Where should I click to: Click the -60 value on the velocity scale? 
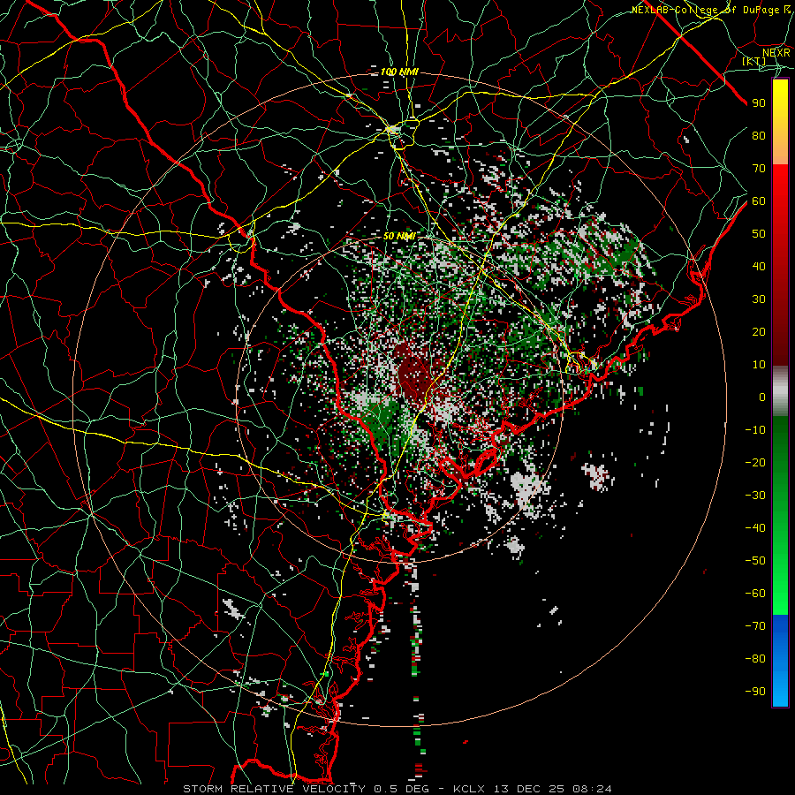coord(755,594)
